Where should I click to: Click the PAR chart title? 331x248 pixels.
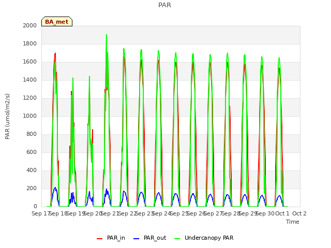tap(164, 5)
